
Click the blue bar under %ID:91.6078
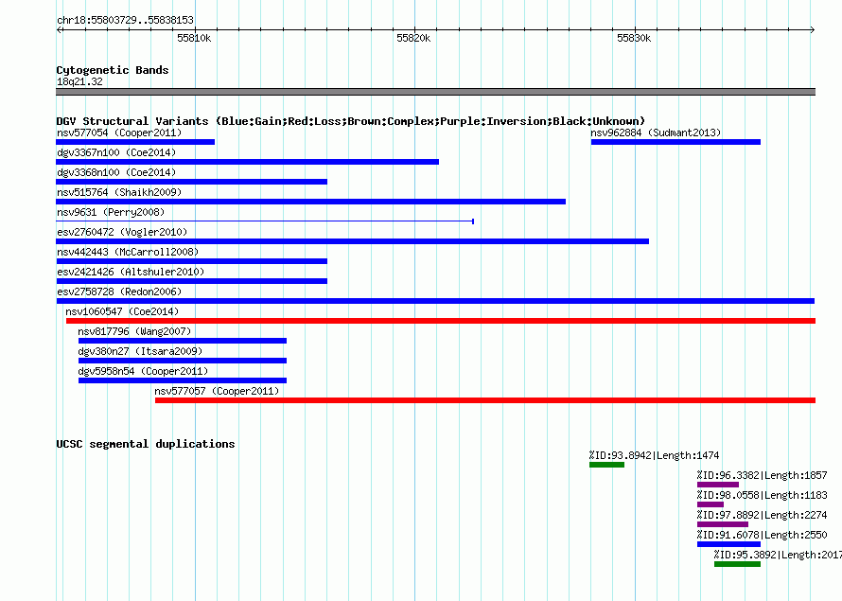click(x=728, y=544)
